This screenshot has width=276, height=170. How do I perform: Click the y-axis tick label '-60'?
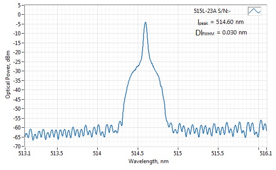[x=17, y=127]
